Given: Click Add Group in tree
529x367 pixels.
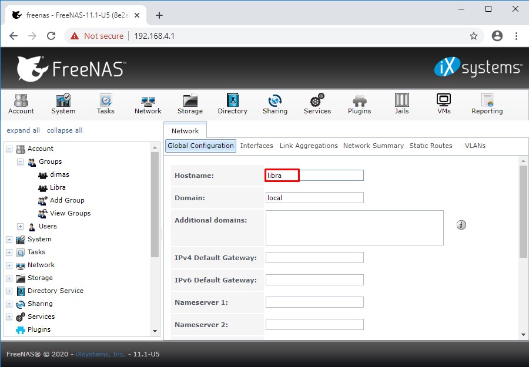Looking at the screenshot, I should click(67, 200).
